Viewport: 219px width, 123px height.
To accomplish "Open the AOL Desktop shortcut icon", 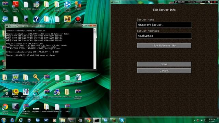I will (x=5, y=19).
